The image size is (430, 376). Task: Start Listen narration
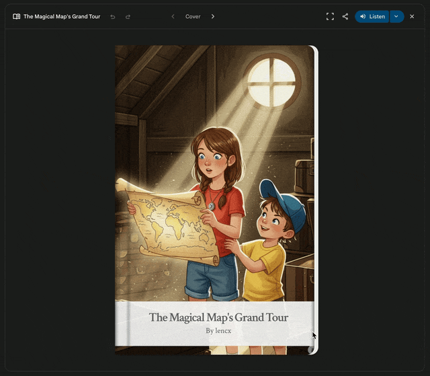372,16
